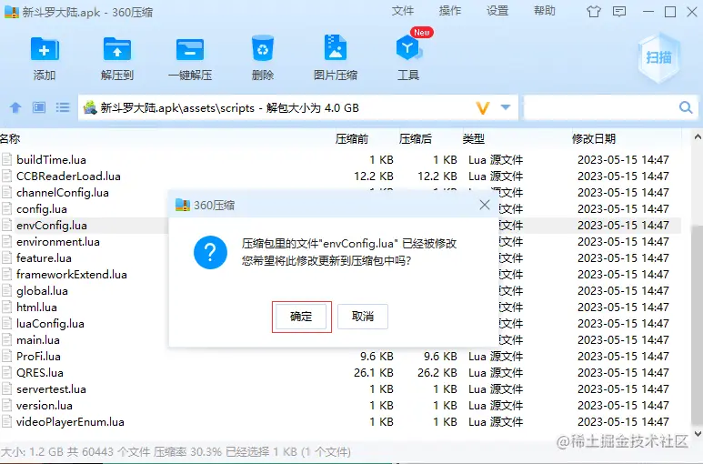Expand the address path dropdown arrow
This screenshot has width=703, height=464.
click(506, 107)
